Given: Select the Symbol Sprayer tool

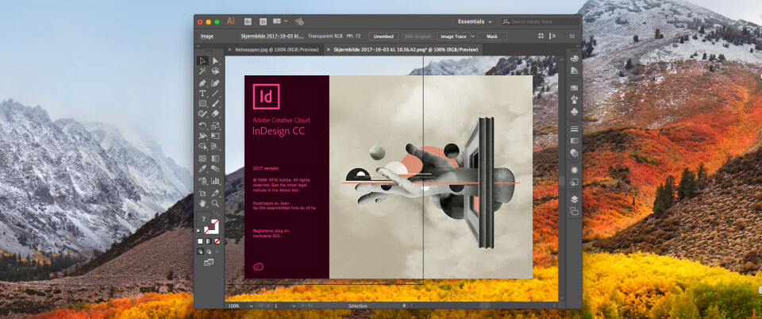Looking at the screenshot, I should click(202, 181).
